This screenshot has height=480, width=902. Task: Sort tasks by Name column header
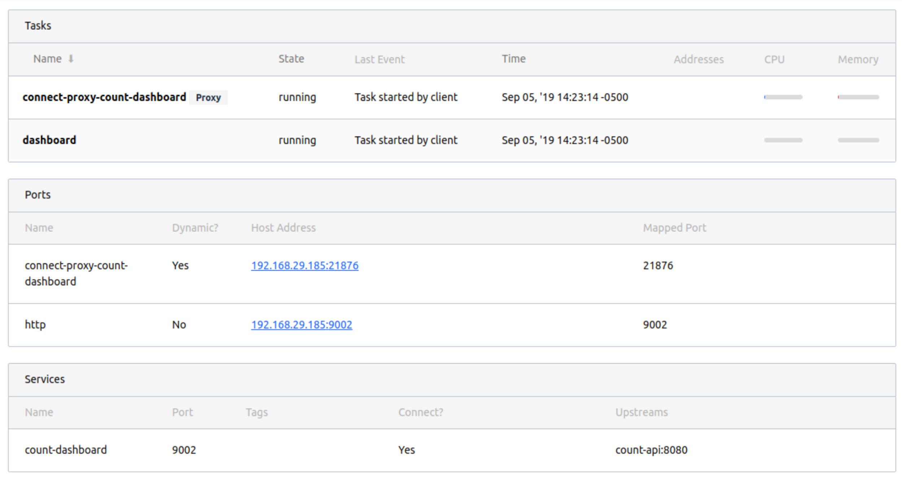click(x=47, y=59)
